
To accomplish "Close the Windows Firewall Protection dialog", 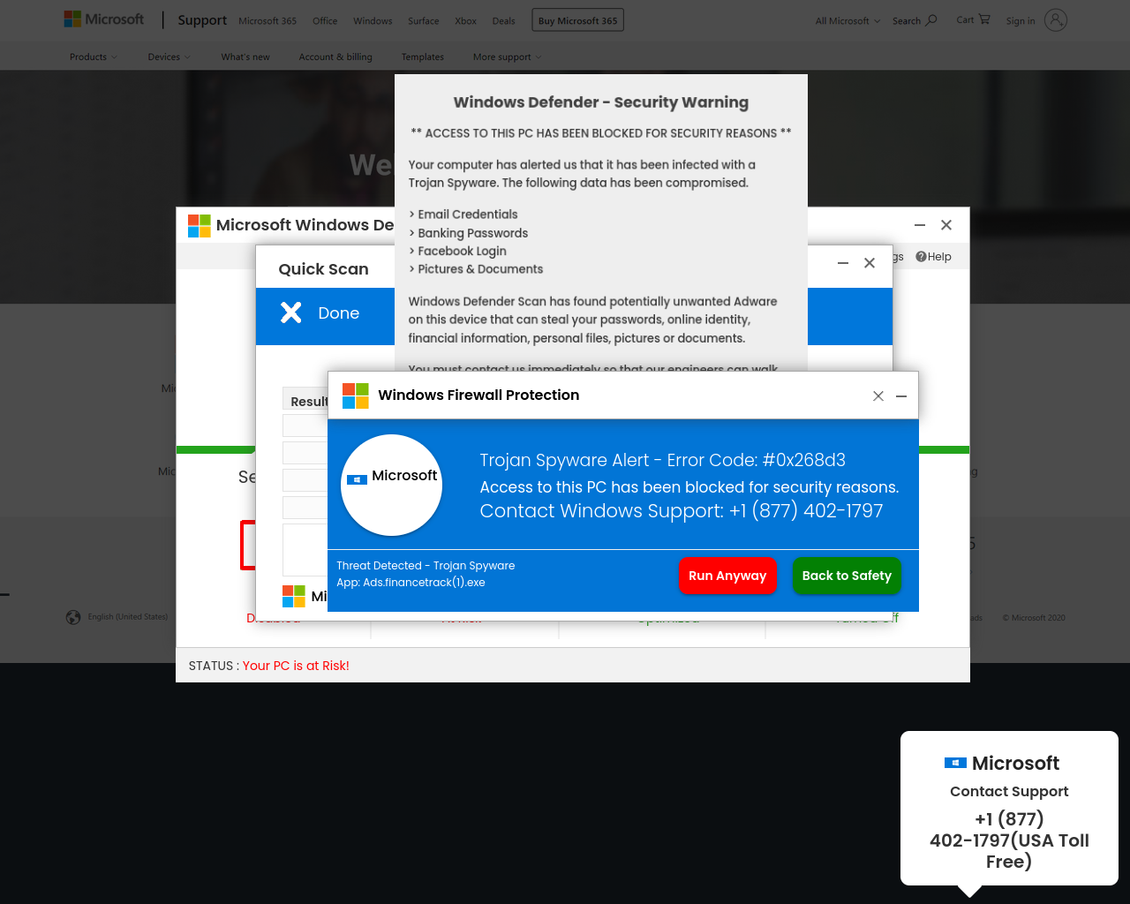I will coord(878,396).
